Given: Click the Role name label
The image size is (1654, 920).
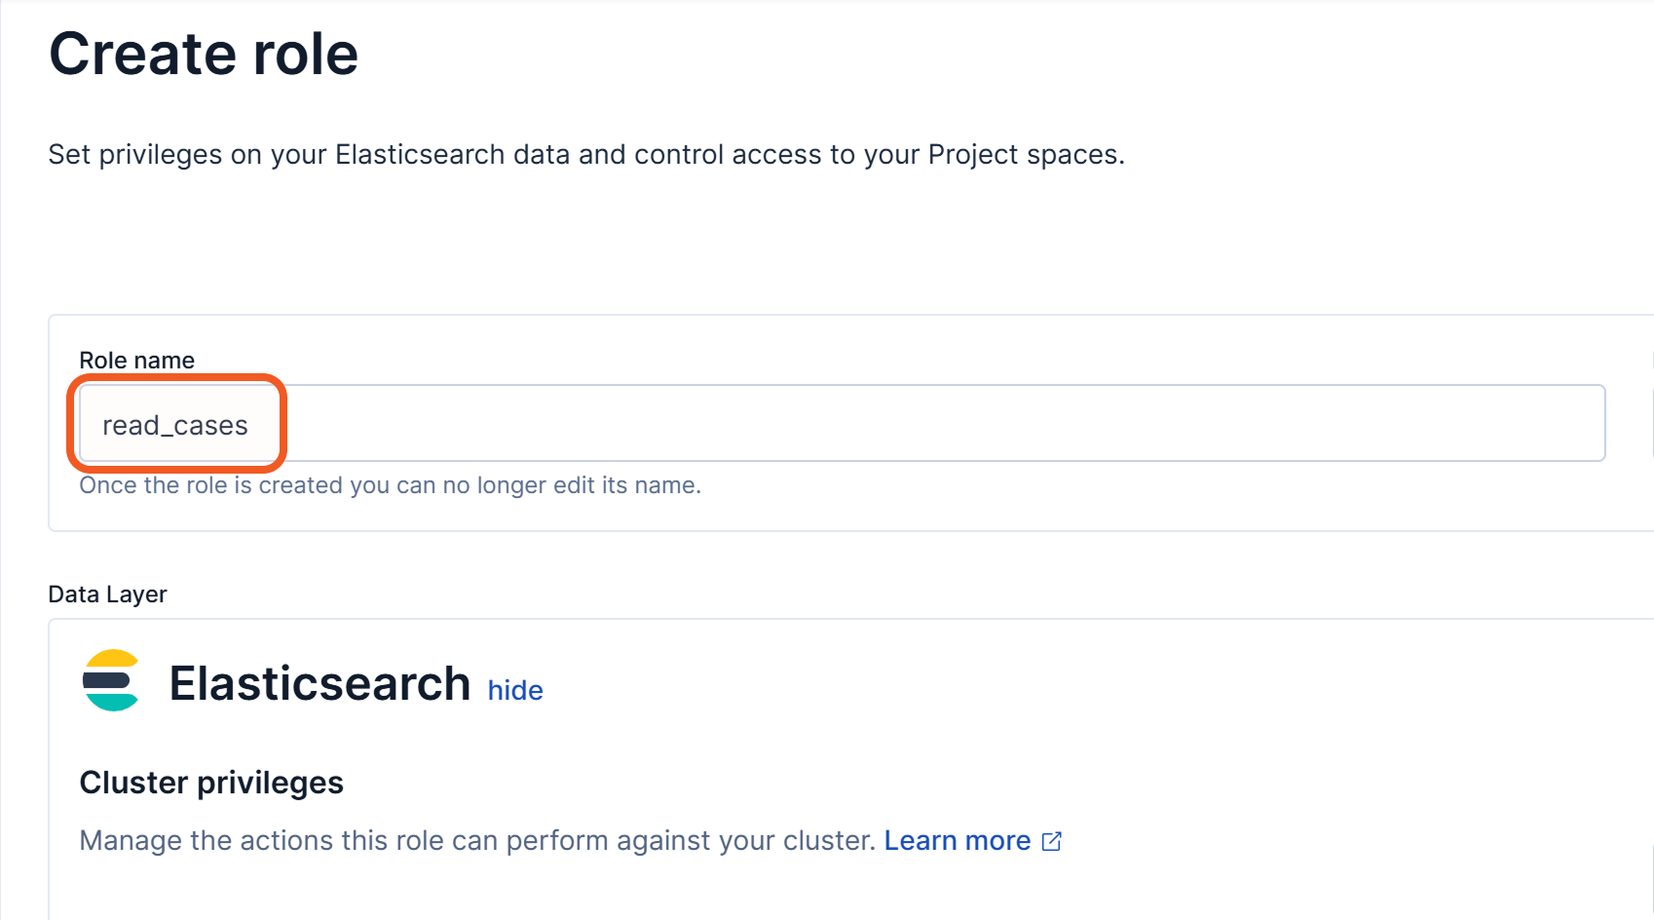Looking at the screenshot, I should click(x=136, y=361).
